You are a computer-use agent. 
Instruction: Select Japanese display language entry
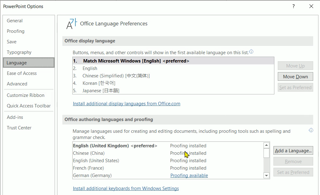click(173, 91)
